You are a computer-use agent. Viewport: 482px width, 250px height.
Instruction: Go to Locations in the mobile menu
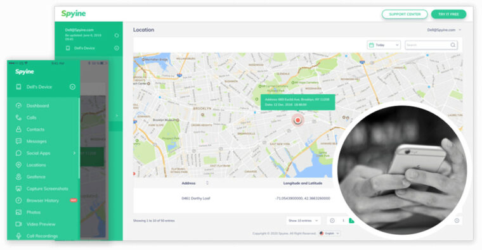(x=36, y=165)
